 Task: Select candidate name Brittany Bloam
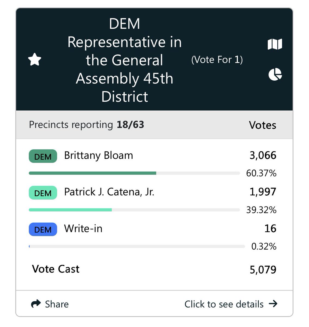98,156
